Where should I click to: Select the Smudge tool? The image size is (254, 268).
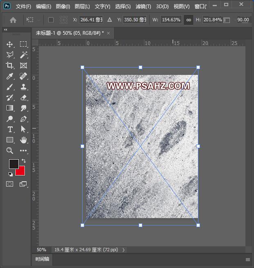point(23,108)
